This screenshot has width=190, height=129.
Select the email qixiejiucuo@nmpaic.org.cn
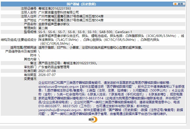[x=59, y=87]
